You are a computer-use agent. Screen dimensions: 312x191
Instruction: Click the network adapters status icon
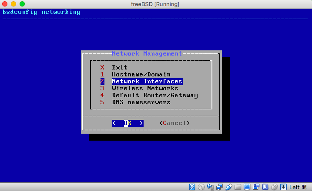[x=219, y=187]
